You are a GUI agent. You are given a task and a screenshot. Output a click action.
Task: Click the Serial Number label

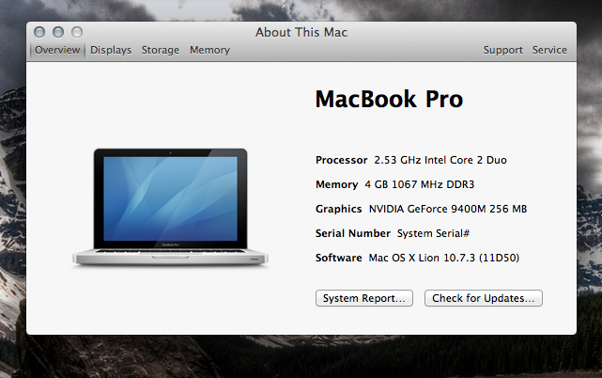(x=353, y=233)
